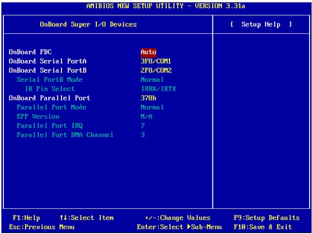312x234 pixels.
Task: Click the EPP Version N/A value
Action: [x=147, y=116]
